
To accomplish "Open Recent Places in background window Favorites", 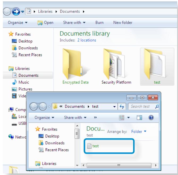I will tap(27, 55).
